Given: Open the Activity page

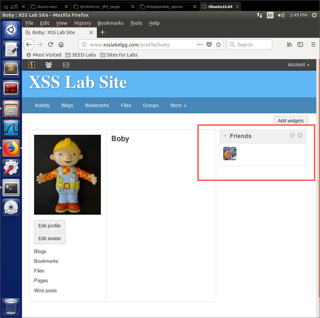Looking at the screenshot, I should pyautogui.click(x=42, y=105).
